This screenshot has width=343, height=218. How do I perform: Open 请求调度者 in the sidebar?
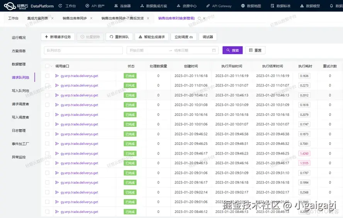20,104
